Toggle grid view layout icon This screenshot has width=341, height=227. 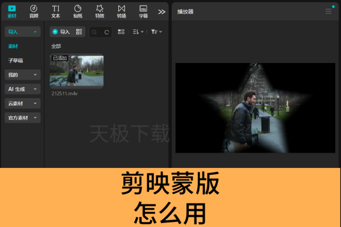click(121, 32)
